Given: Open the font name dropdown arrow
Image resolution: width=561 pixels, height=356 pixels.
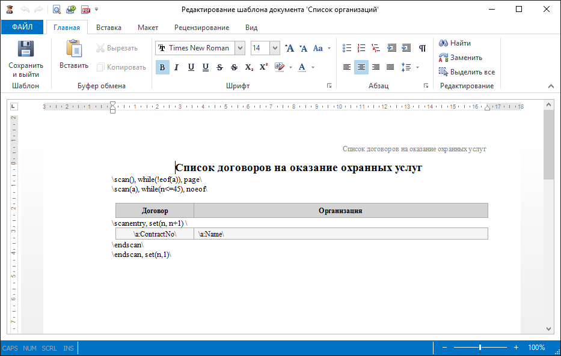Looking at the screenshot, I should [240, 48].
